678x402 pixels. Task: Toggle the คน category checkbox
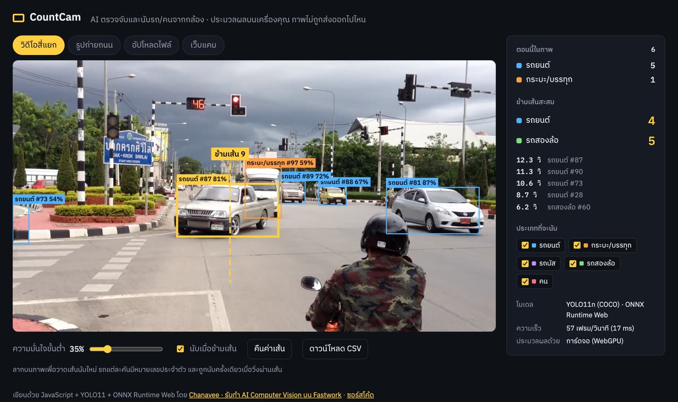tap(525, 281)
